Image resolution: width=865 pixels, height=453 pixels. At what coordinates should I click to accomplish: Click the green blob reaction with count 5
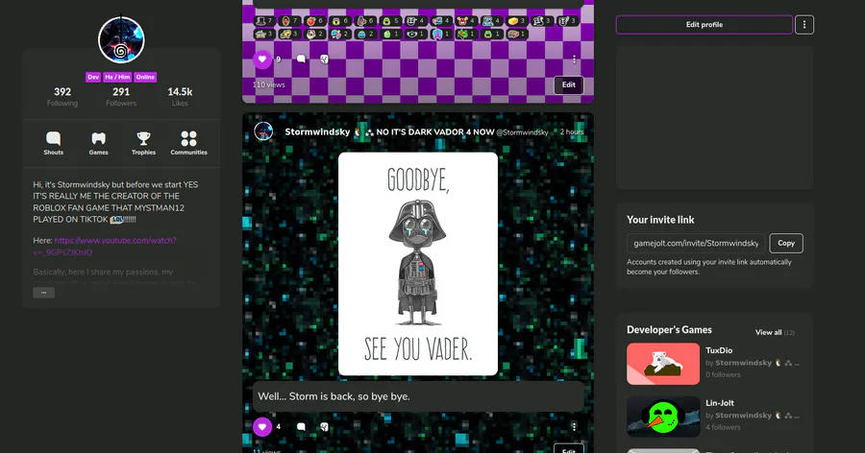(390, 21)
